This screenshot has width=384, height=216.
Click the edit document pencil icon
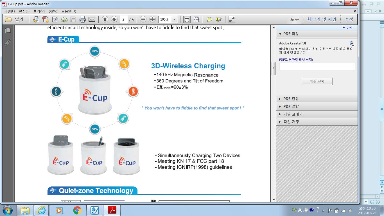click(55, 19)
